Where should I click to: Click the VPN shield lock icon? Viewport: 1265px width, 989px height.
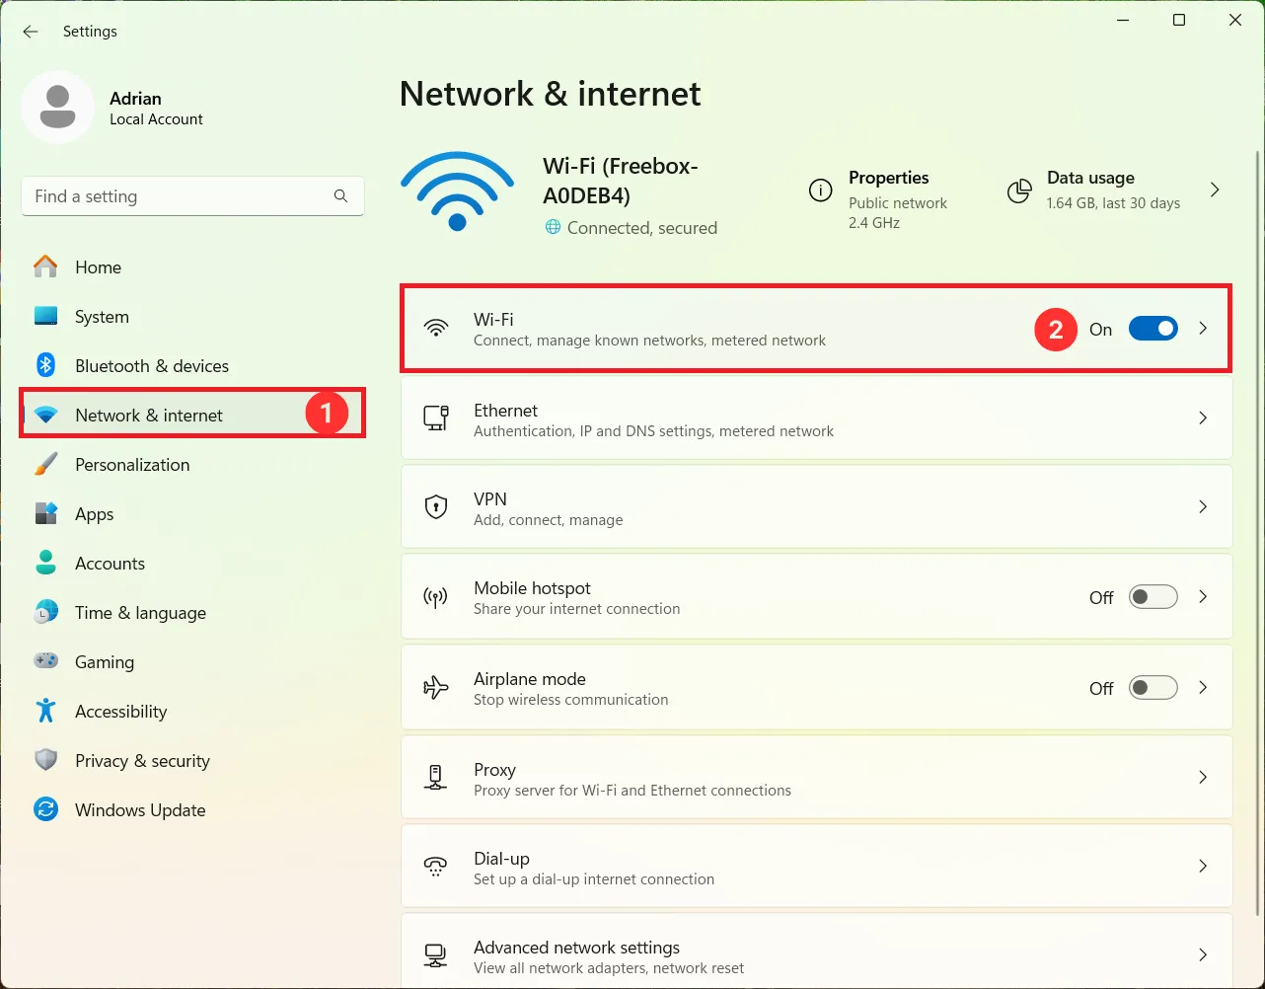[435, 507]
